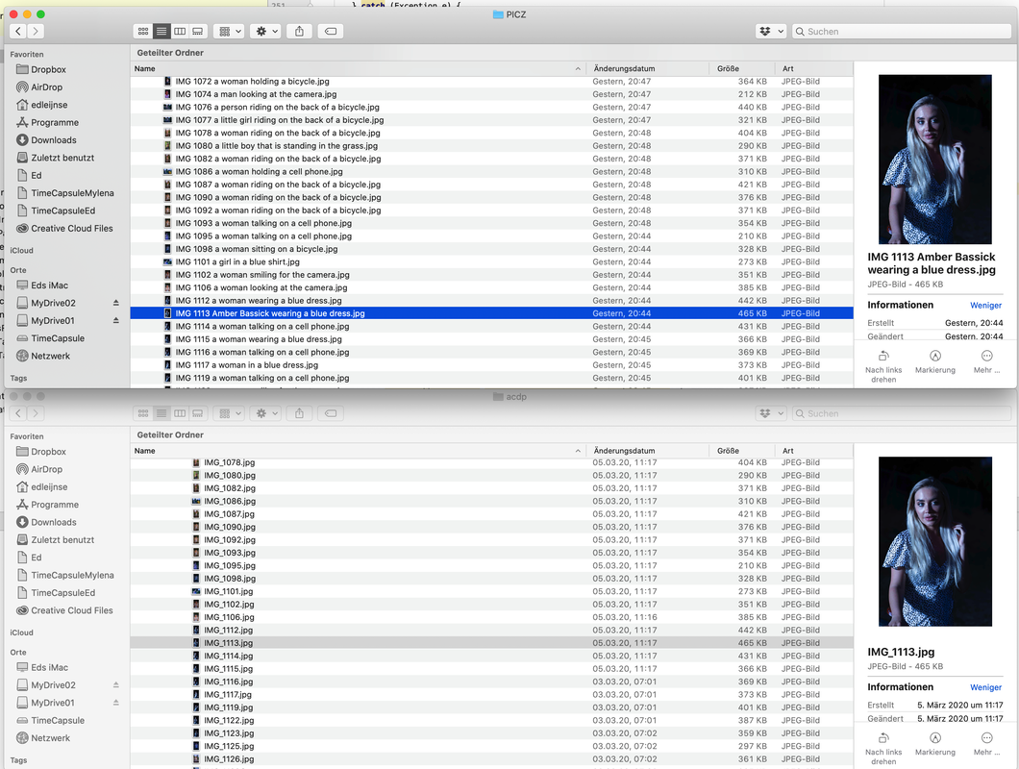1019x769 pixels.
Task: Open the gear action menu in the PICZ toolbar
Action: [x=264, y=32]
